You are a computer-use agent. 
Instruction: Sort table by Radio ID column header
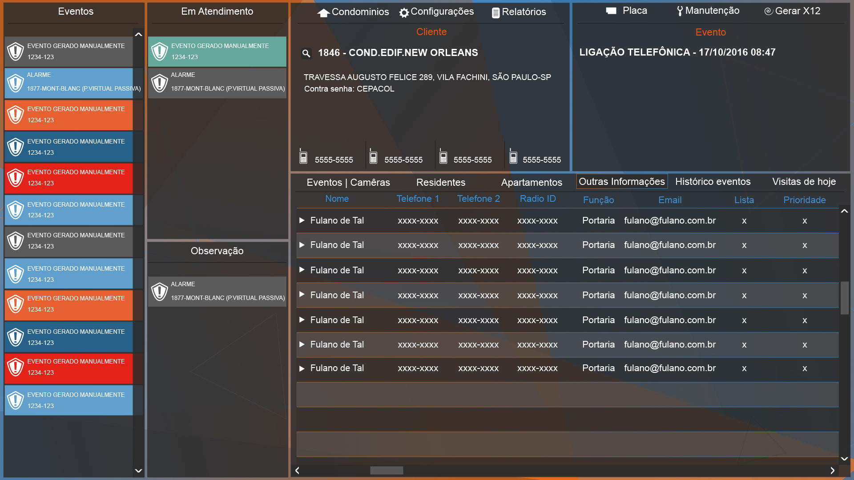click(x=538, y=199)
